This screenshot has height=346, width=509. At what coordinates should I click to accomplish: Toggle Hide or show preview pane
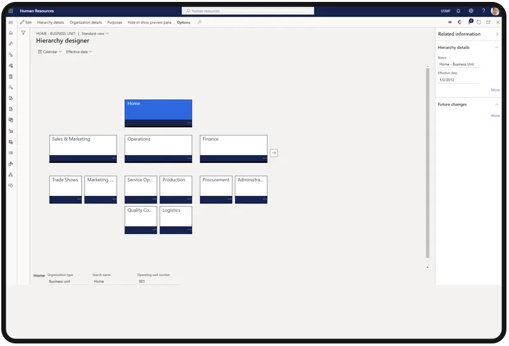pos(150,22)
